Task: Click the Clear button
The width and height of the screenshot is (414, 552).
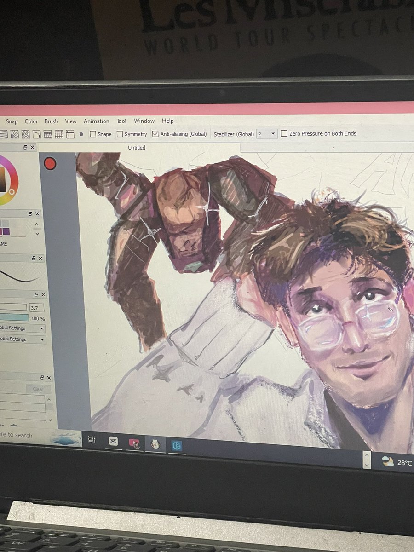Action: 38,389
